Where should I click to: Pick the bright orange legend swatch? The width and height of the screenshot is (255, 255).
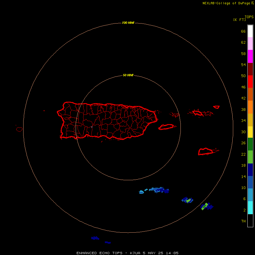pos(250,107)
